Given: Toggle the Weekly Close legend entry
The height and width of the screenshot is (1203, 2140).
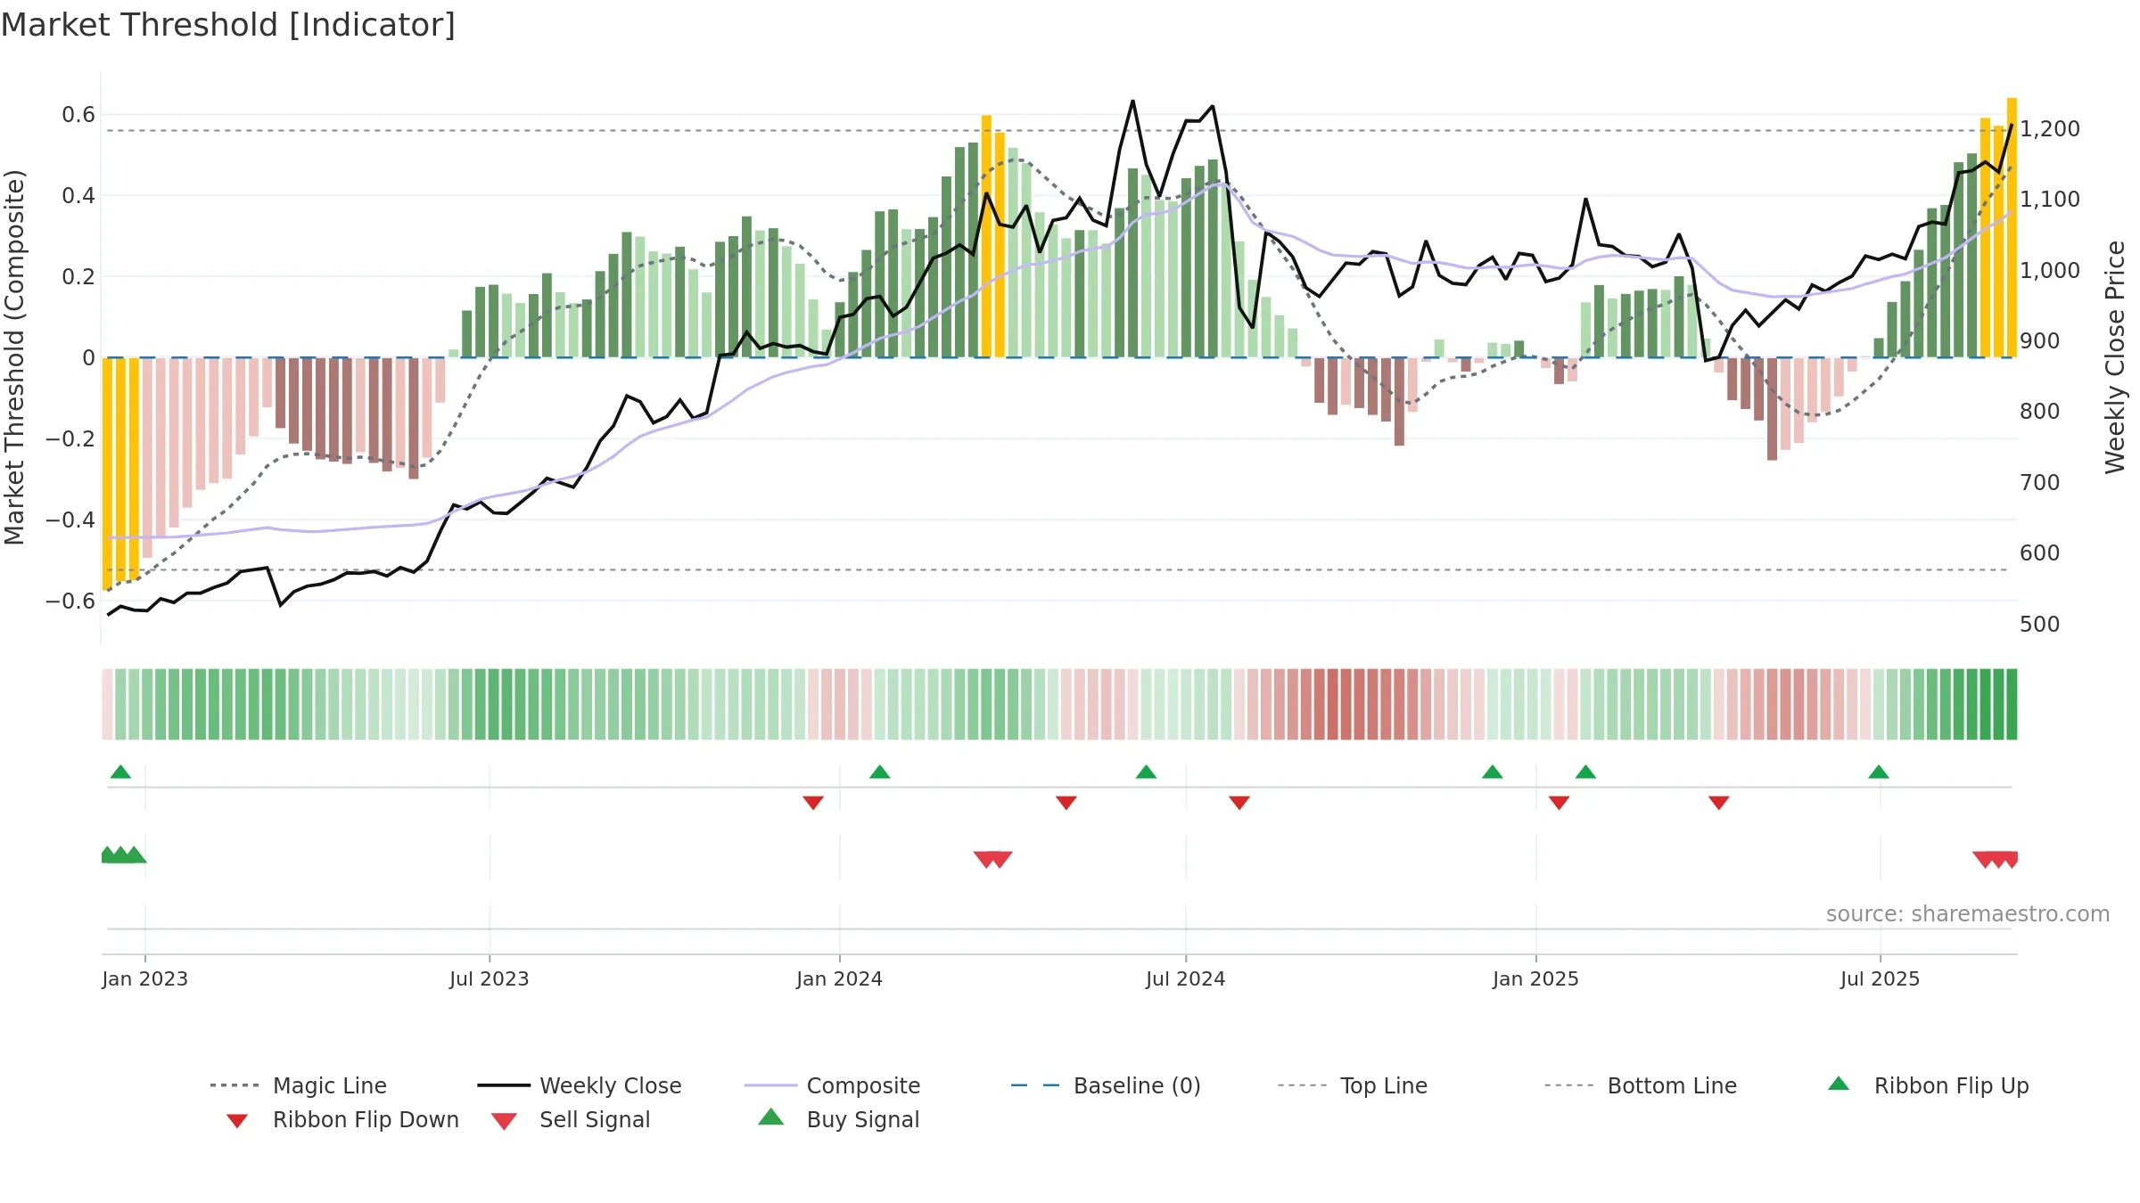Looking at the screenshot, I should click(x=580, y=1085).
